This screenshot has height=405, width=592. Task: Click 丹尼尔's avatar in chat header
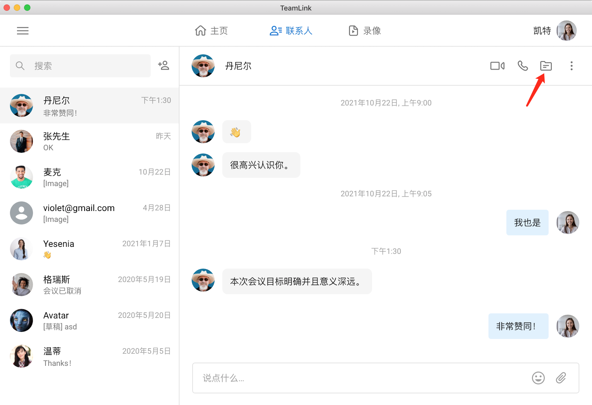pos(203,66)
